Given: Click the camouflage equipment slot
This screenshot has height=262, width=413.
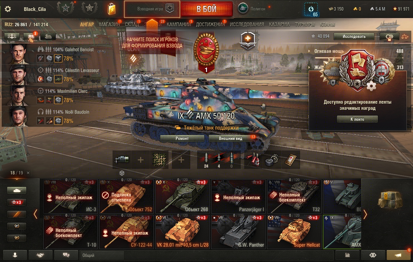Looking at the screenshot, I should click(159, 159).
